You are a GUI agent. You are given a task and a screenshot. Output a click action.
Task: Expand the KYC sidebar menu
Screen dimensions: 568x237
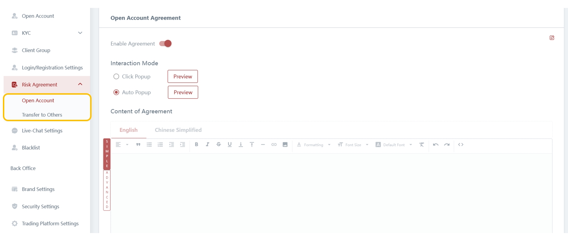click(x=47, y=33)
